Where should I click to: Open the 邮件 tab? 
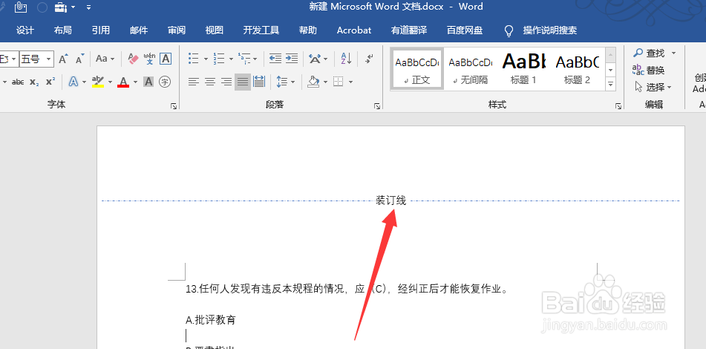(x=139, y=30)
